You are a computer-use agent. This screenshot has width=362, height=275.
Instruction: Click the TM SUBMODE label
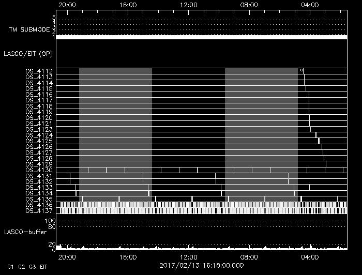tap(29, 30)
